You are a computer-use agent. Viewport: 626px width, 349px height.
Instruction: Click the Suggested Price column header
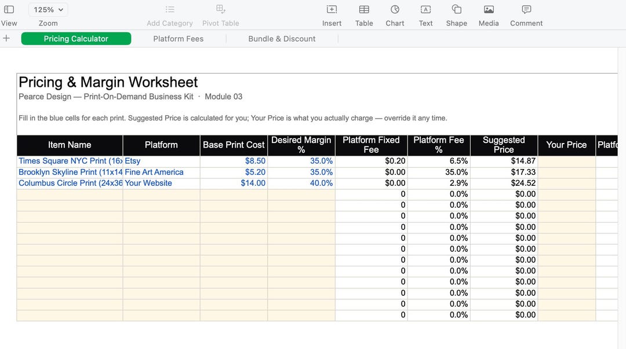coord(504,145)
